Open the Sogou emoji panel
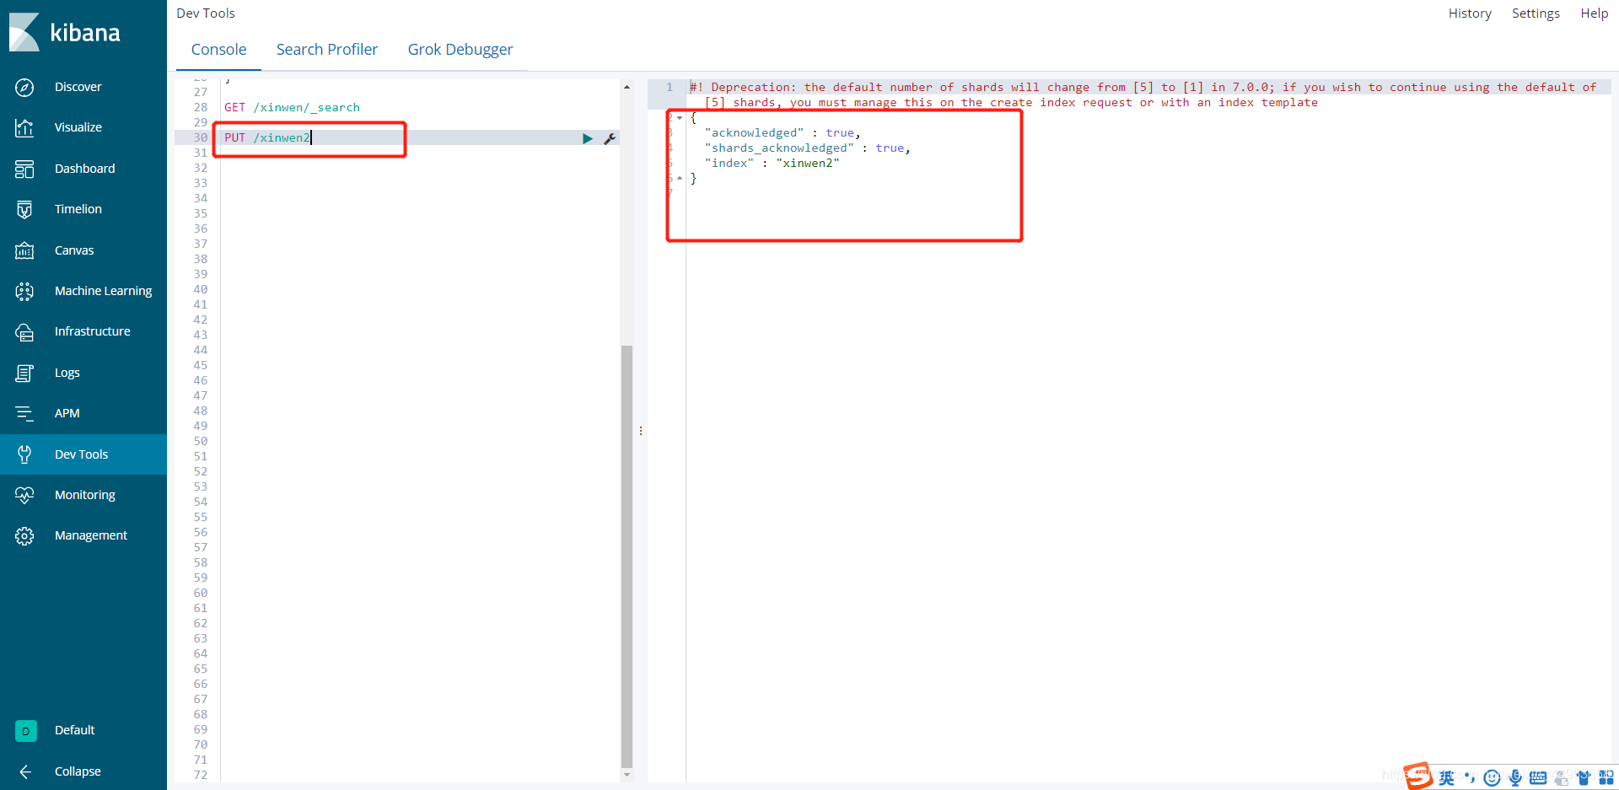Screen dimensions: 1619x790 click(1492, 777)
